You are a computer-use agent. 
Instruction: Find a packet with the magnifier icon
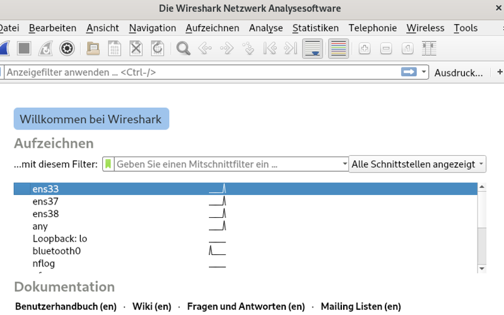183,49
